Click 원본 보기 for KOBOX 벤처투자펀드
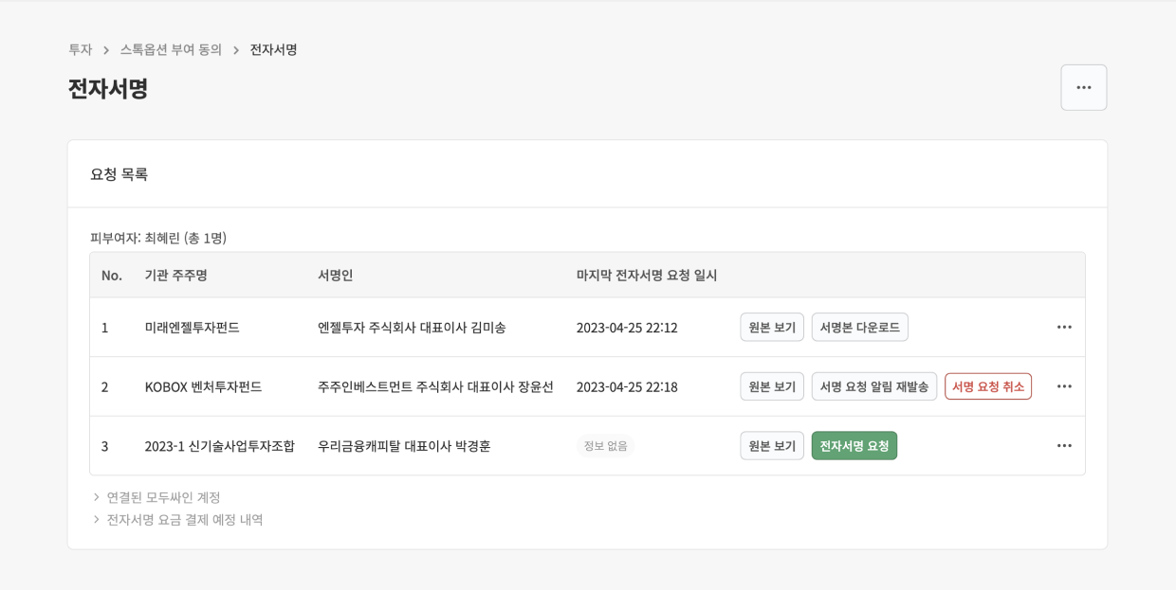Screen dimensions: 1176x590 tap(771, 385)
